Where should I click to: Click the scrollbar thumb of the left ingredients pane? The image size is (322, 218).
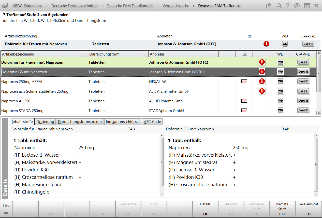(162, 161)
